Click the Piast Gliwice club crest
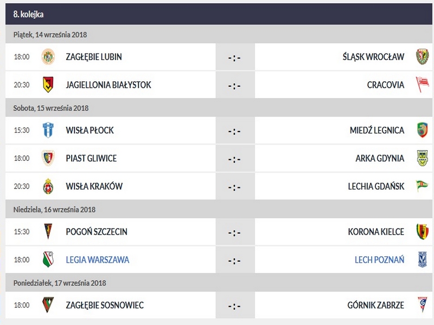This screenshot has height=325, width=434. point(48,159)
